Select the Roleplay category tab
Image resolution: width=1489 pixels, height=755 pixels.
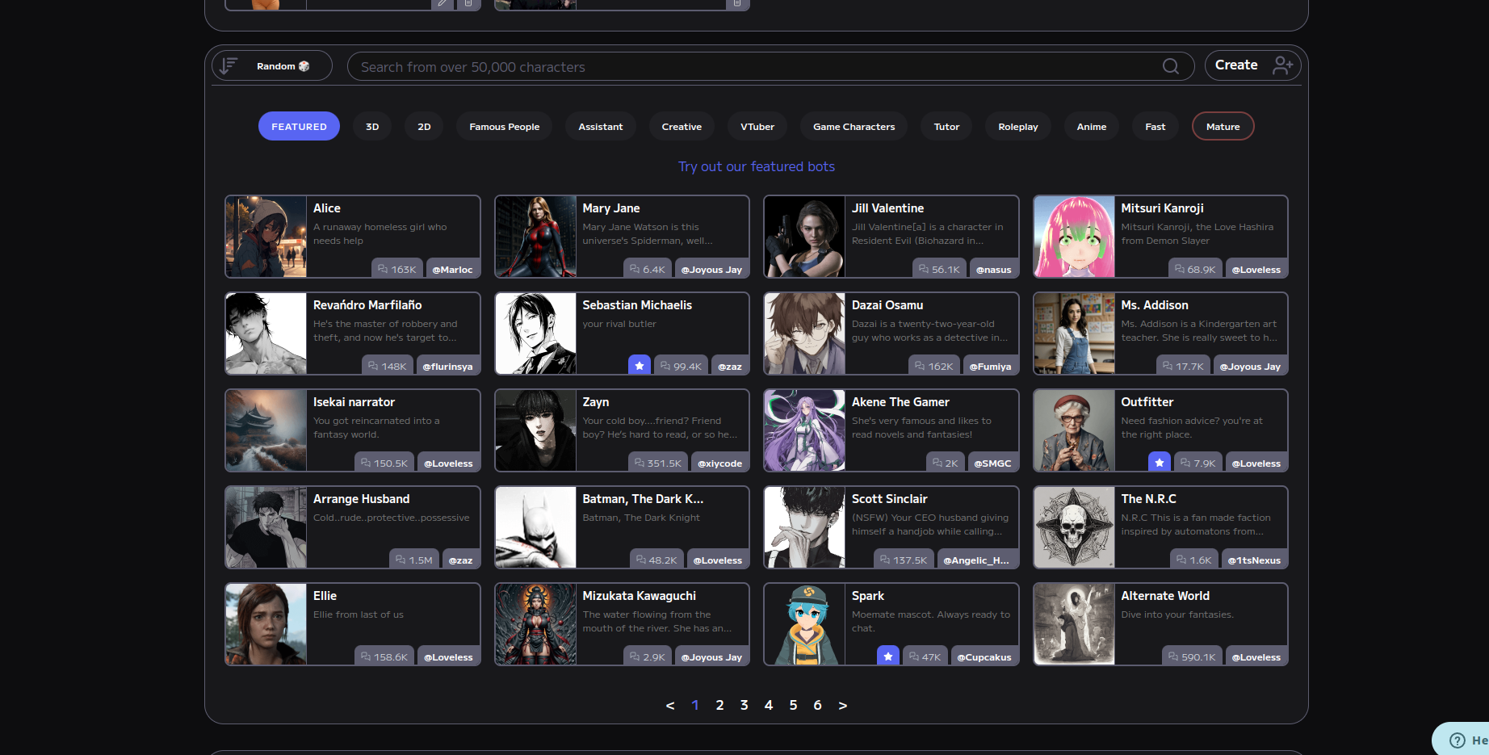[1018, 127]
